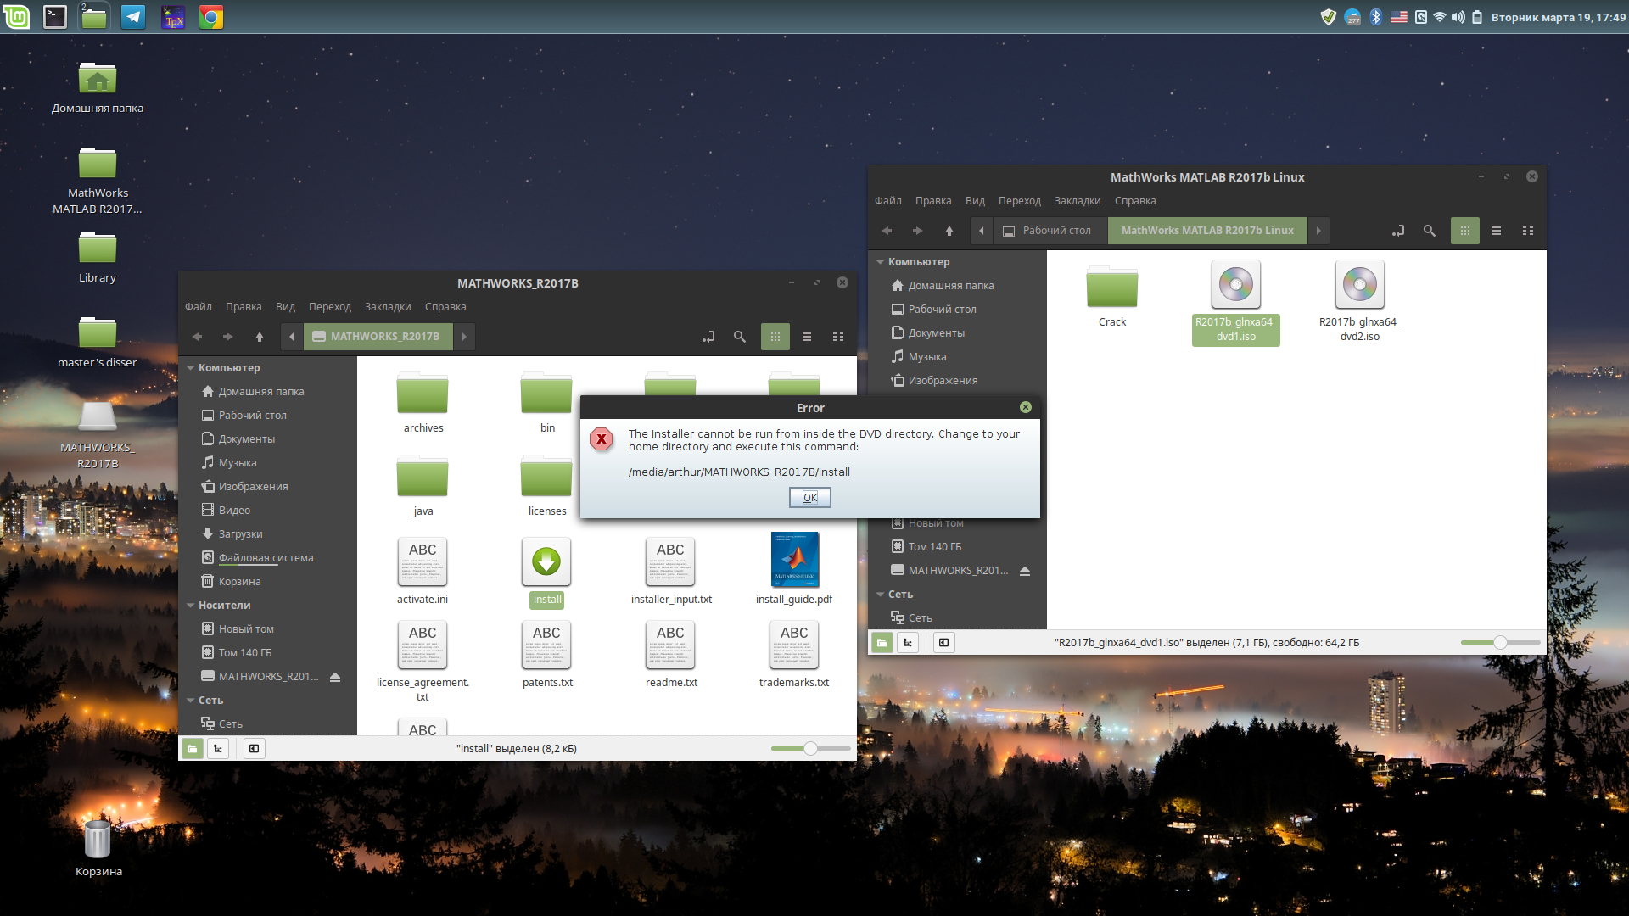Select the R2017b_glnxa64_dvd2.iso file
The image size is (1629, 916).
pos(1360,301)
